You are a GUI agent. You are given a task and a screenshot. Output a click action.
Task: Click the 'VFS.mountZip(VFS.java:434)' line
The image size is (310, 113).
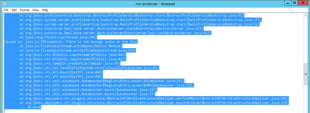(61, 77)
